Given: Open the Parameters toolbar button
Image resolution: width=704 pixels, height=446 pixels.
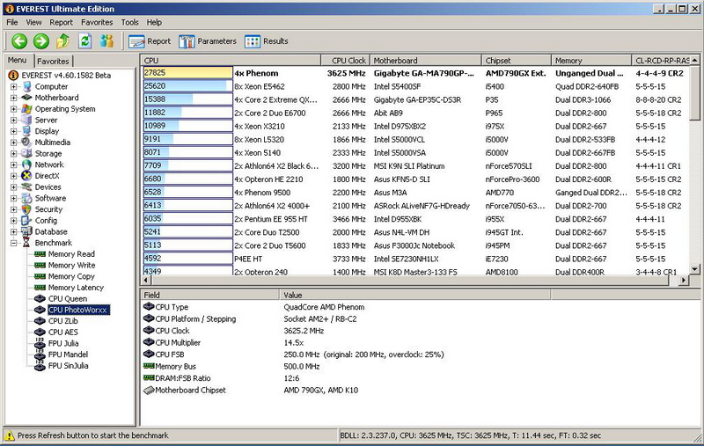Looking at the screenshot, I should coord(208,41).
